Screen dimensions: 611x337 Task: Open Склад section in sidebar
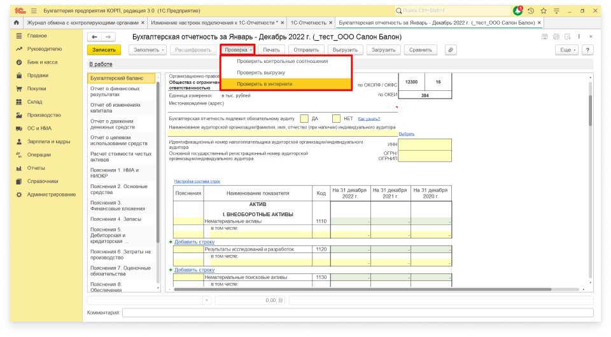(x=34, y=102)
